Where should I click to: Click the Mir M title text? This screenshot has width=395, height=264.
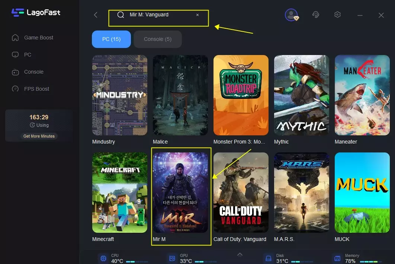point(159,239)
